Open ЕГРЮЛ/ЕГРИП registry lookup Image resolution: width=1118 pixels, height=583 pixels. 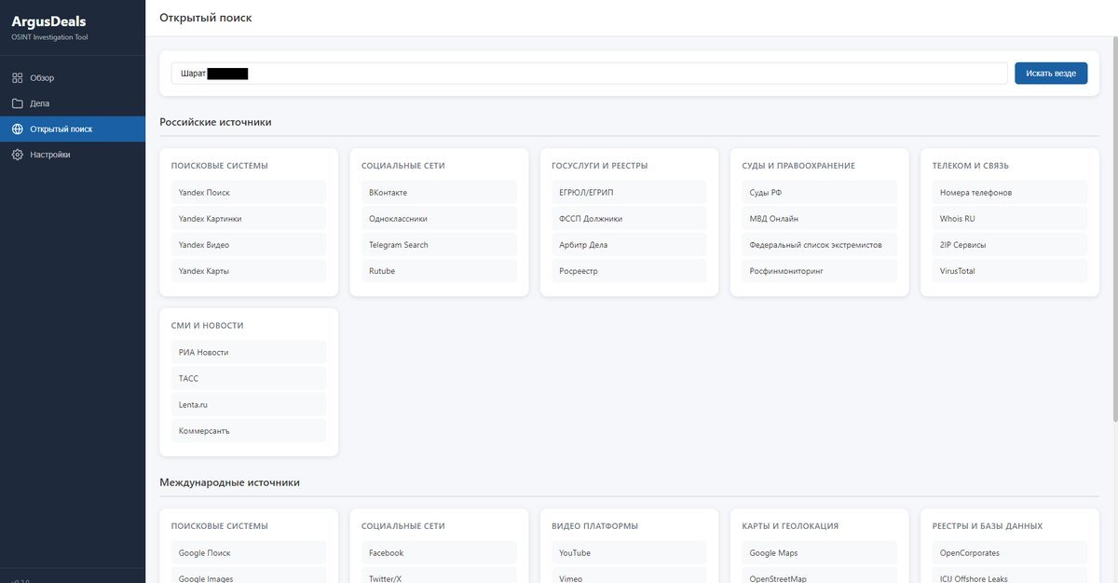click(628, 193)
